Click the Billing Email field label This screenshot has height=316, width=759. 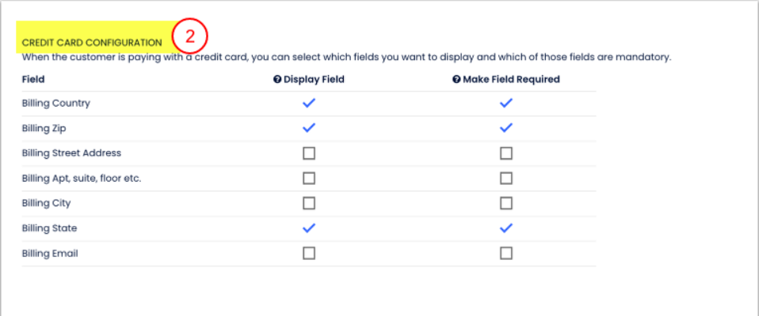click(x=50, y=254)
